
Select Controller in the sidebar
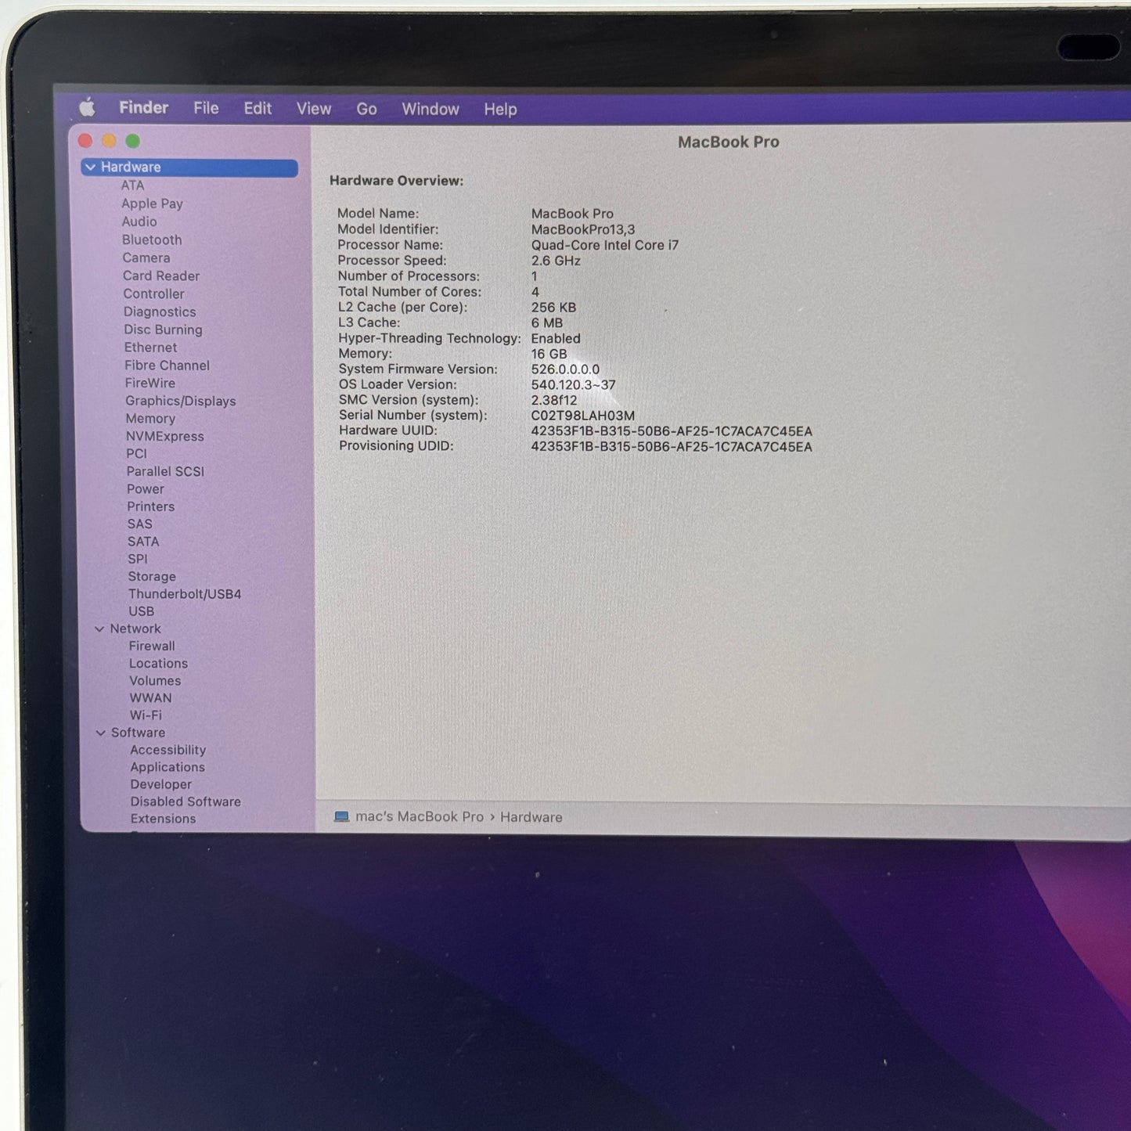[x=154, y=294]
